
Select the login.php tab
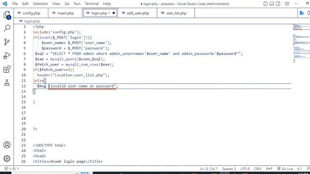100,13
